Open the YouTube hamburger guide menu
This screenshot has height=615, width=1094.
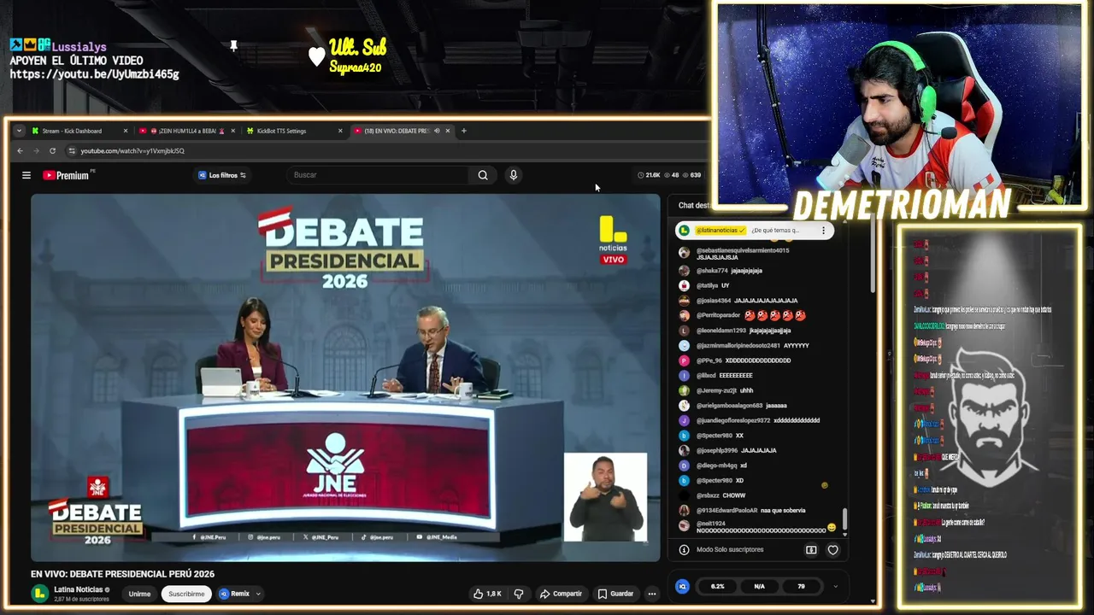click(26, 175)
